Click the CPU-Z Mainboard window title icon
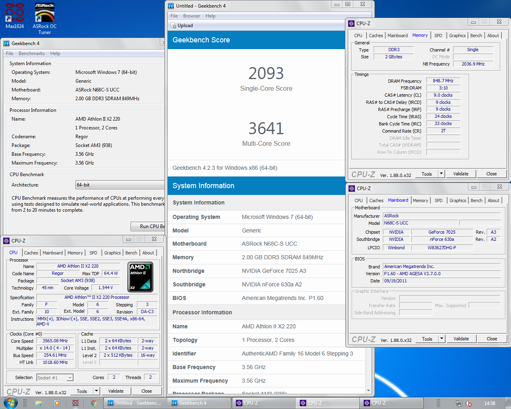The image size is (511, 409). (x=352, y=189)
